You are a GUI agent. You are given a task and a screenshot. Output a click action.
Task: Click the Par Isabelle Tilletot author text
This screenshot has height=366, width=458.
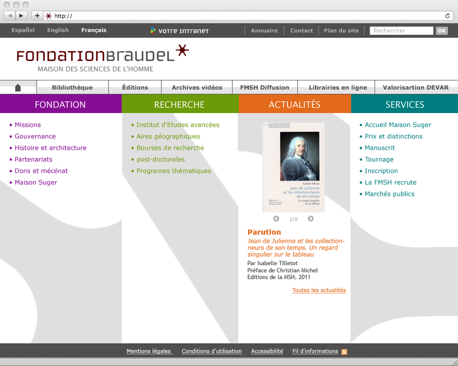pos(272,263)
